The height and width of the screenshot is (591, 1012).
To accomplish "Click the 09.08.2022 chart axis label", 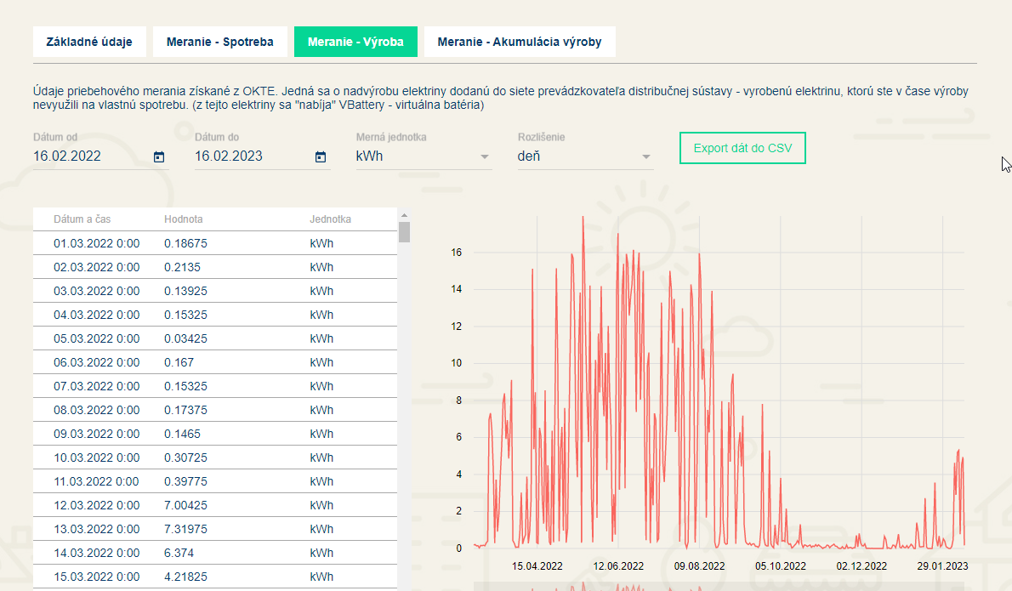I will tap(700, 566).
